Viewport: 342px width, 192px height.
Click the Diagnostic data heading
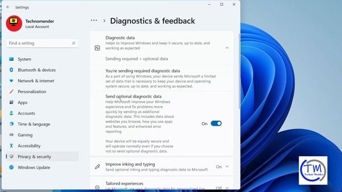pyautogui.click(x=120, y=38)
